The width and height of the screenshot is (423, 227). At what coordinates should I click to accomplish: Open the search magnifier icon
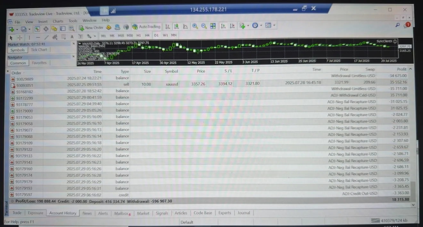(397, 25)
